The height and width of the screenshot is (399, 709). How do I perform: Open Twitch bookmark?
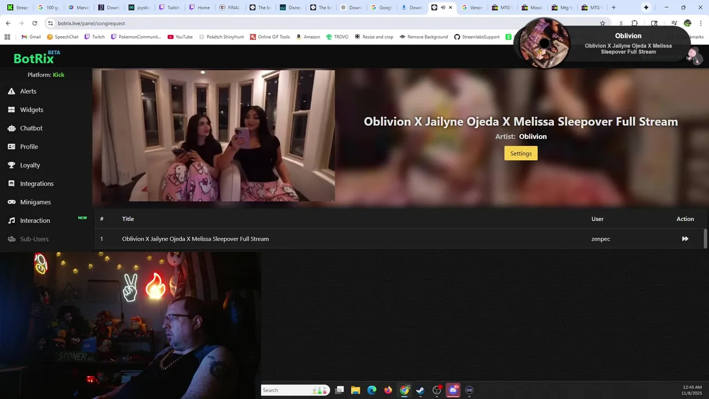pos(94,37)
